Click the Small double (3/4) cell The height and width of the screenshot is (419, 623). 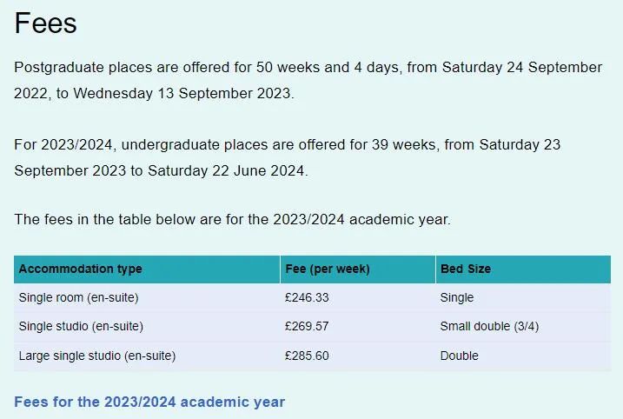(489, 326)
